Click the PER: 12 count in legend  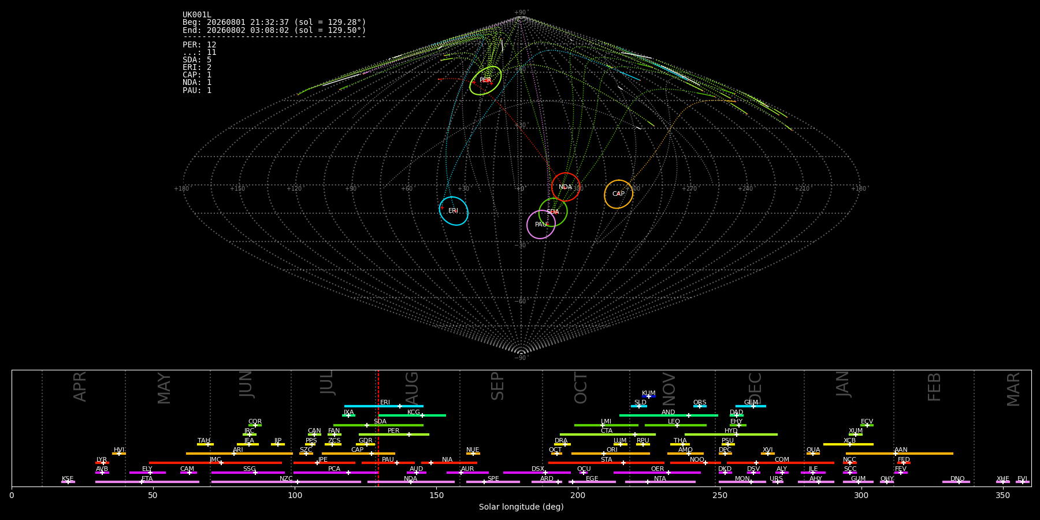click(x=199, y=44)
